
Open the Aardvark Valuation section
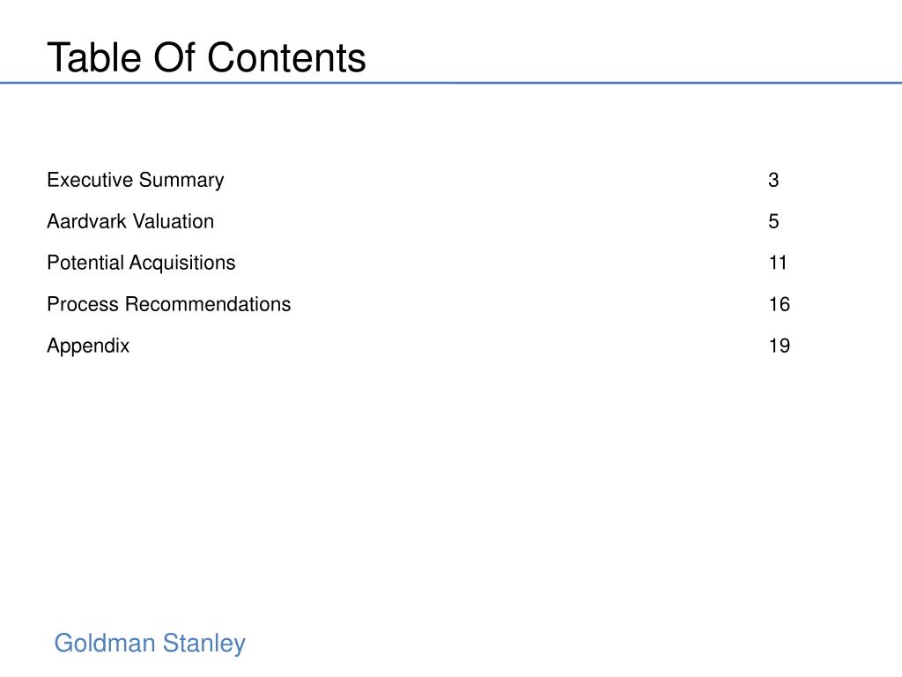click(x=130, y=221)
